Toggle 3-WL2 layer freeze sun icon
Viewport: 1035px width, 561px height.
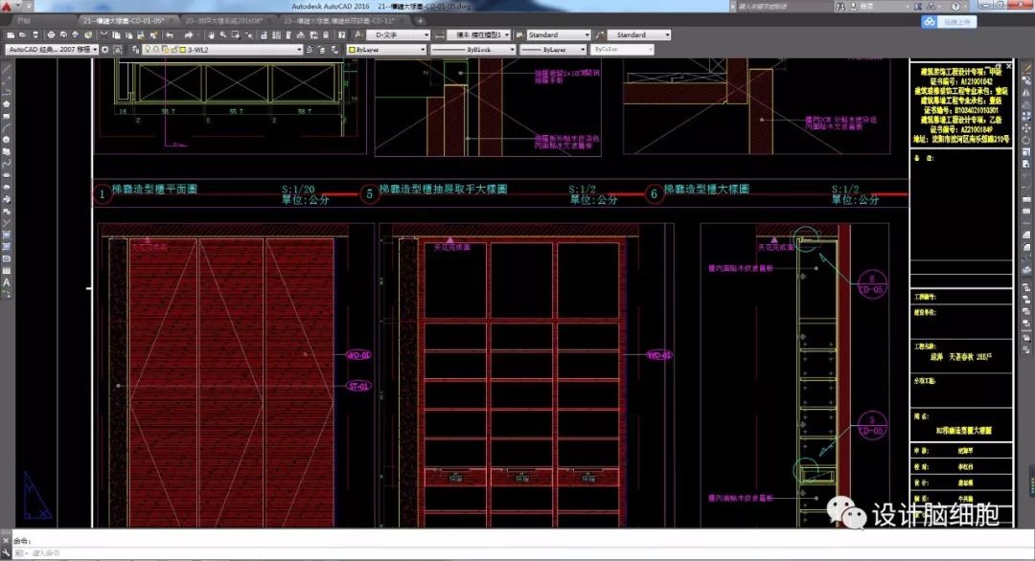coord(157,49)
